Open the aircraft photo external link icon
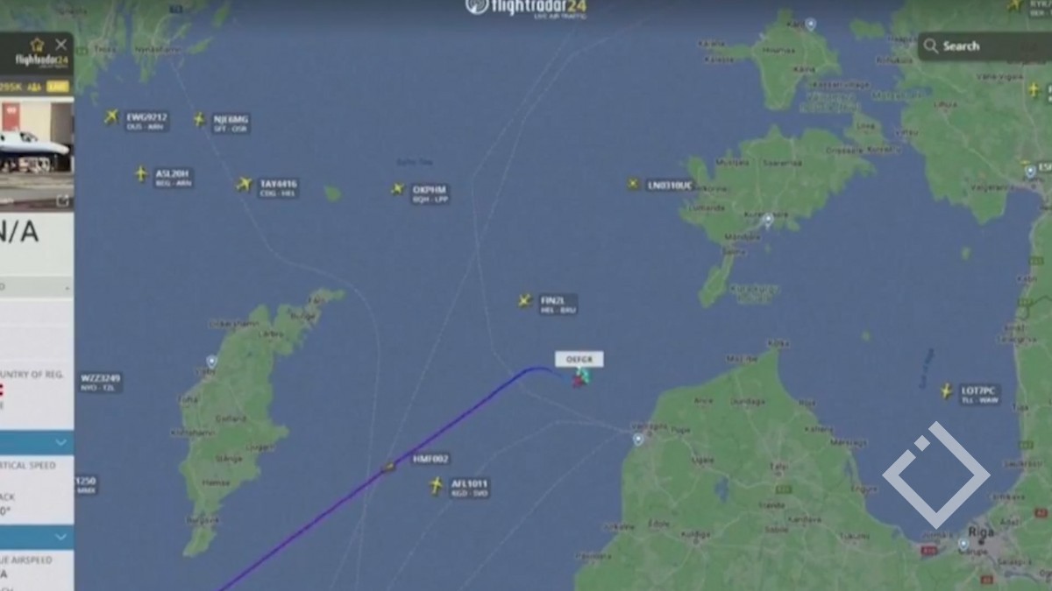This screenshot has height=591, width=1052. [63, 201]
